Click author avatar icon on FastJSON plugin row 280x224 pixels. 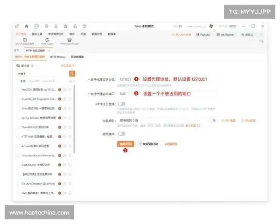[x=60, y=90]
